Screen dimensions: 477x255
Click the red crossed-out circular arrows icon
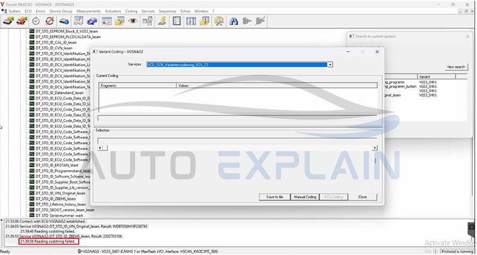[49, 21]
